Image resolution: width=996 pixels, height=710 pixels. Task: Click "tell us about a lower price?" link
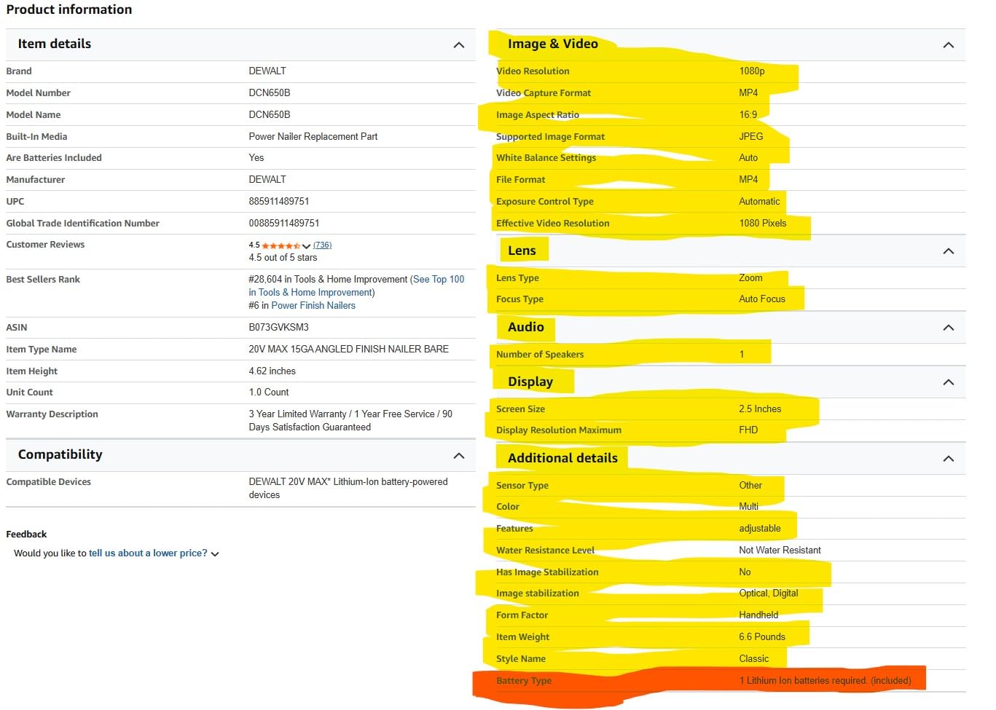pos(148,553)
